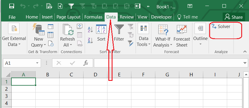Open Get External Data dropdown
Viewport: 249px width, 108px height.
[14, 35]
